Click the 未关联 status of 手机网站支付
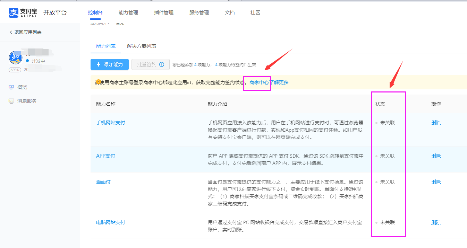467x248 pixels. coord(388,123)
